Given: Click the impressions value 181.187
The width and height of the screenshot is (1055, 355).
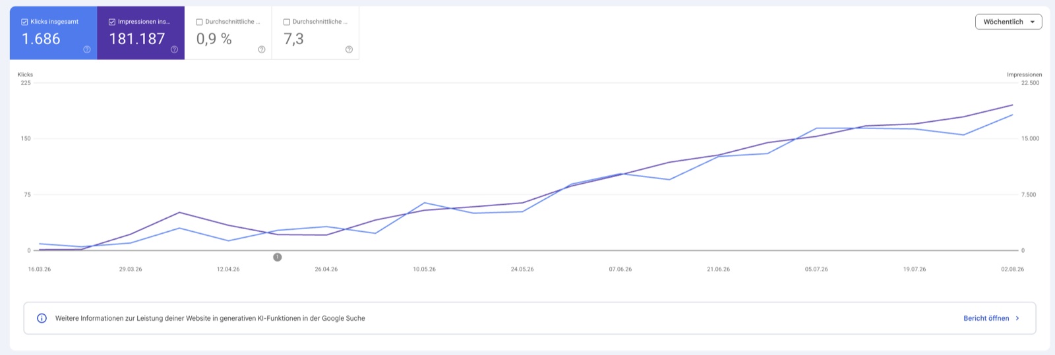Looking at the screenshot, I should 137,39.
